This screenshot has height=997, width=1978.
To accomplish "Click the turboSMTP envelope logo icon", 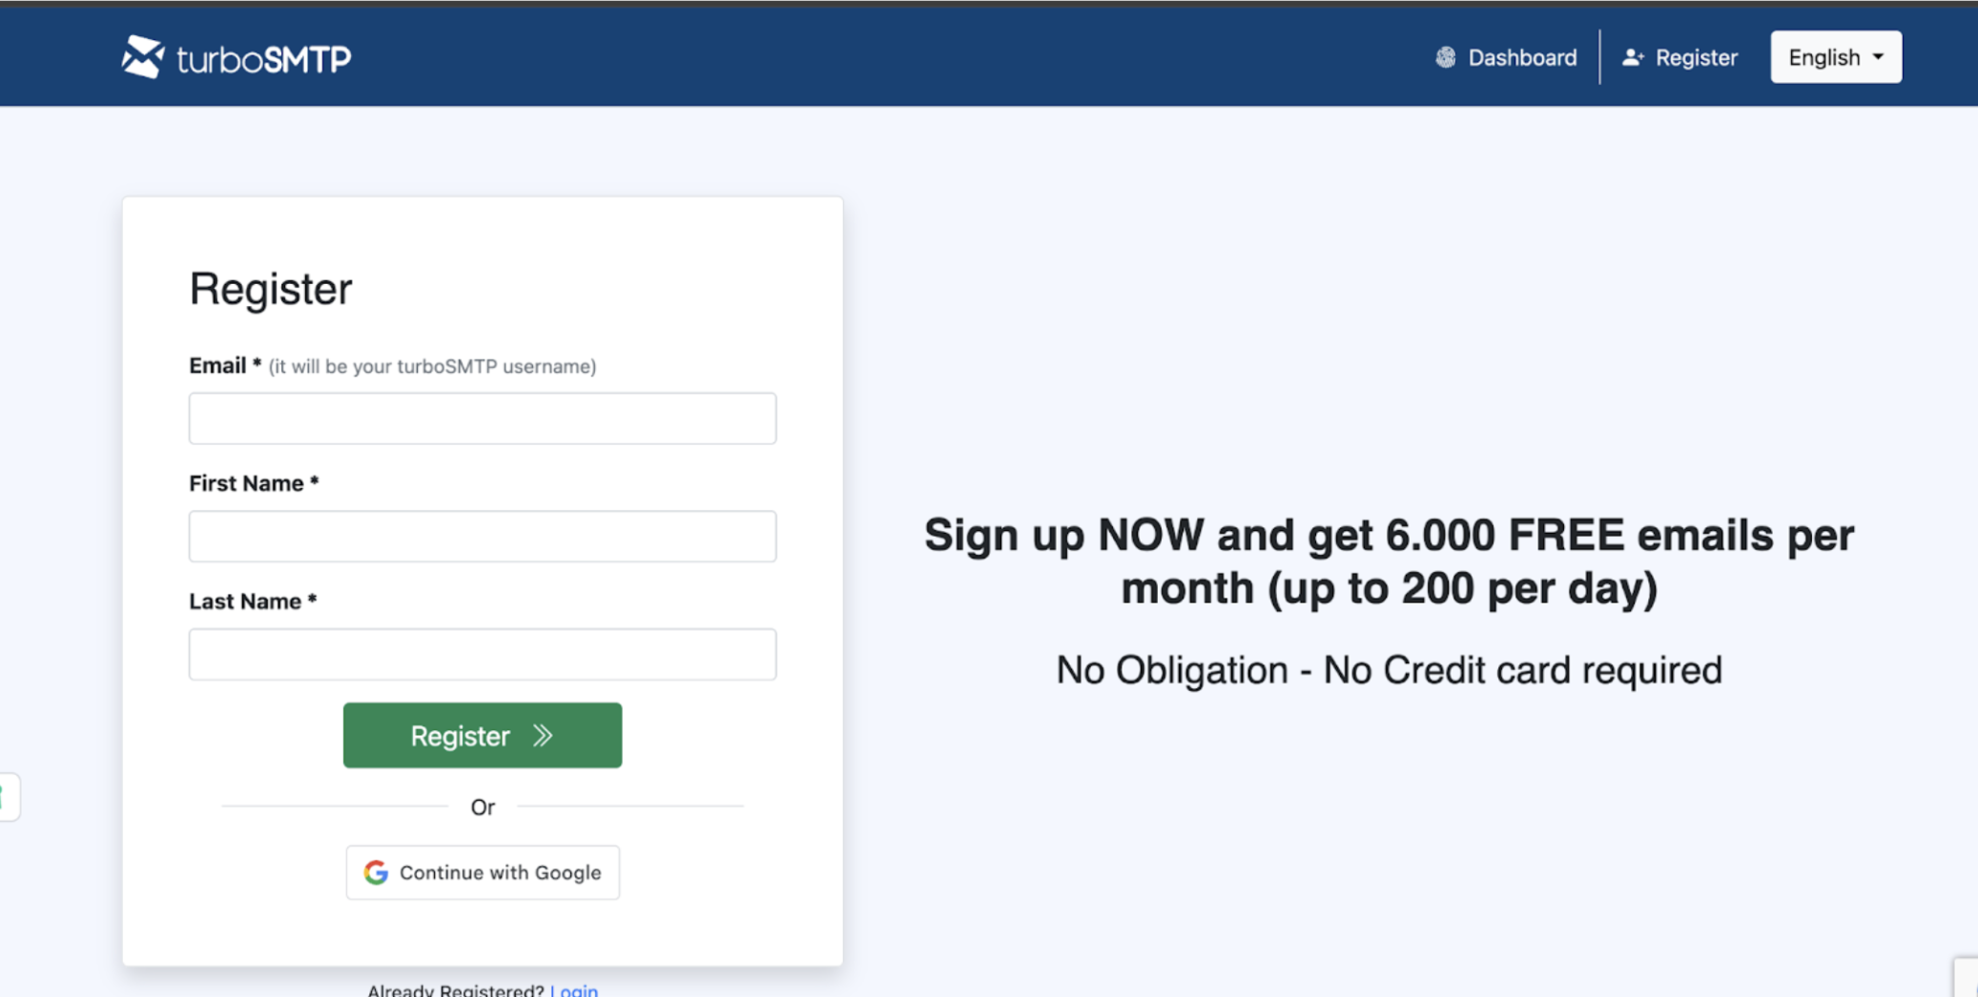I will [x=143, y=57].
